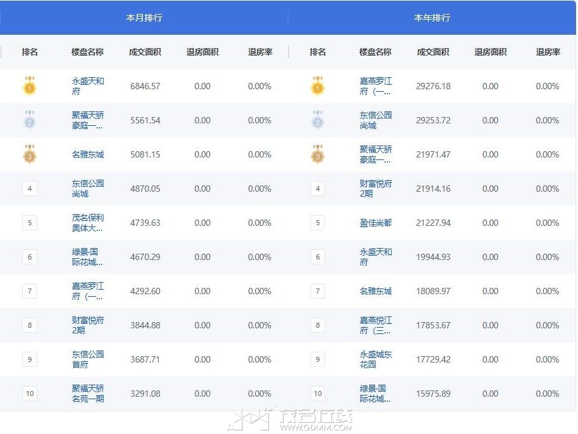Click 成交面积 column header in monthly table

coord(145,52)
